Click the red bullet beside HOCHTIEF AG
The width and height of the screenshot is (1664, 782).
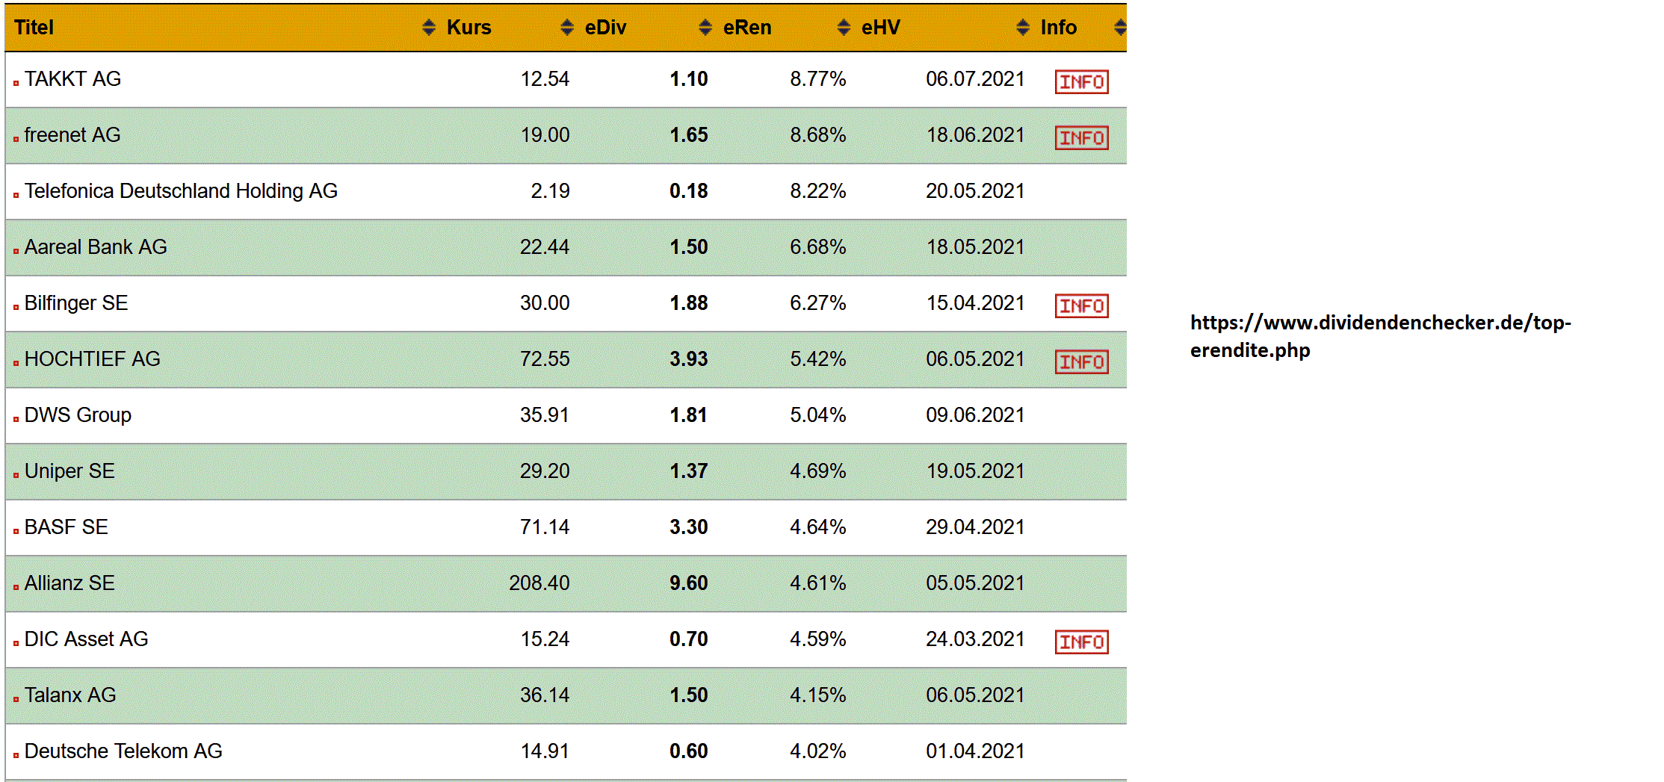[x=16, y=363]
